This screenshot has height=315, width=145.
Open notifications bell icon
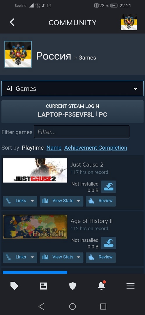click(x=102, y=285)
